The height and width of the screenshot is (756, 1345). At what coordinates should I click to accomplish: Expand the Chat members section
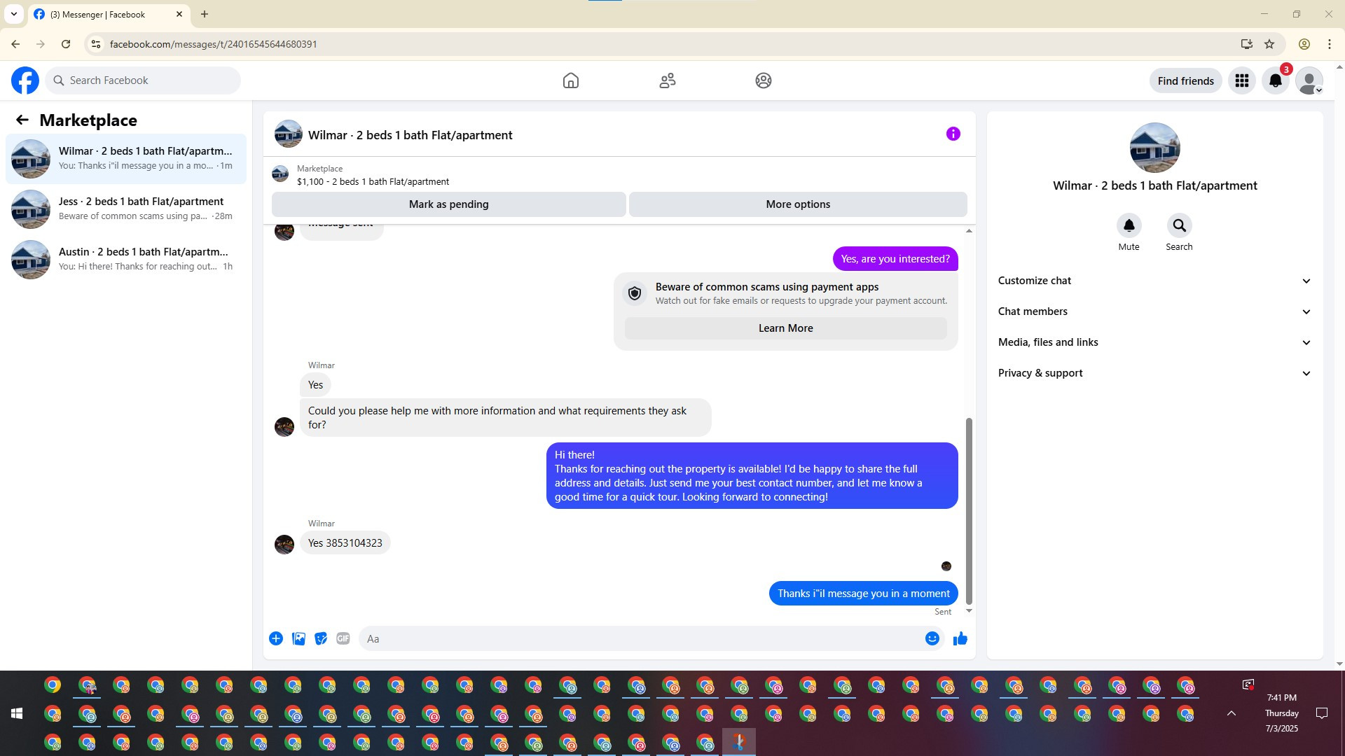[1154, 311]
